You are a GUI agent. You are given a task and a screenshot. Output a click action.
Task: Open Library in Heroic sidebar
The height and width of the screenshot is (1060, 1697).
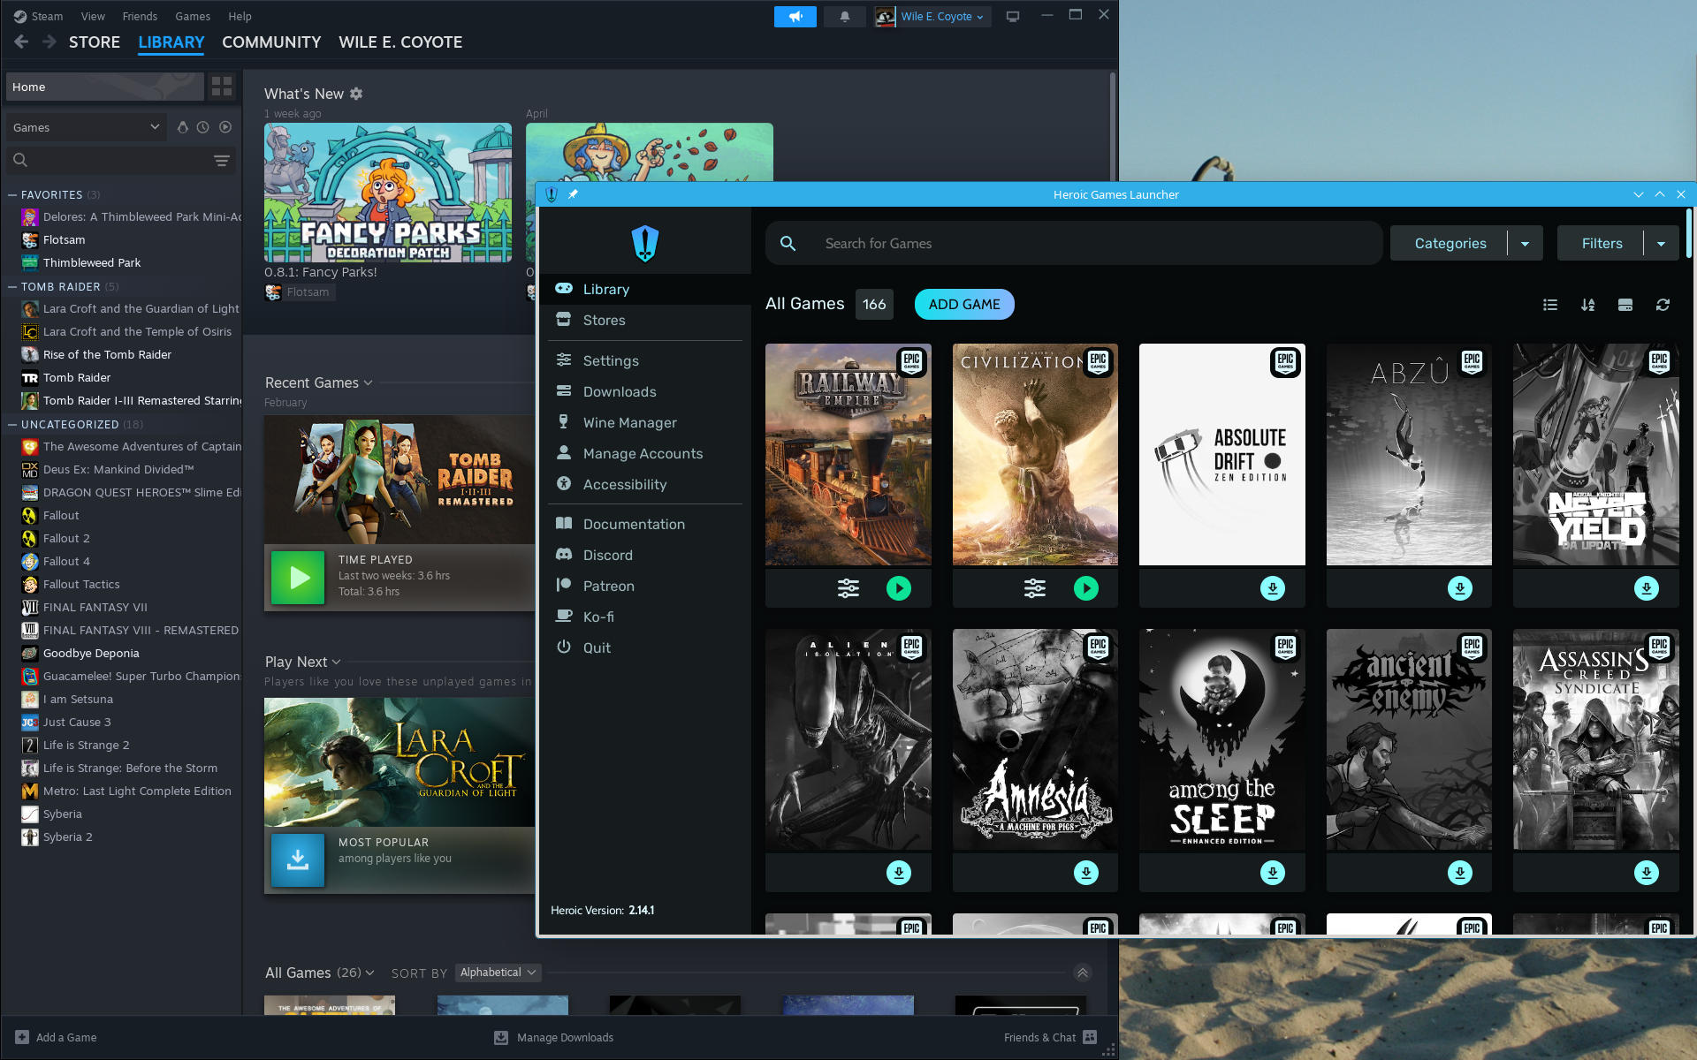click(645, 289)
